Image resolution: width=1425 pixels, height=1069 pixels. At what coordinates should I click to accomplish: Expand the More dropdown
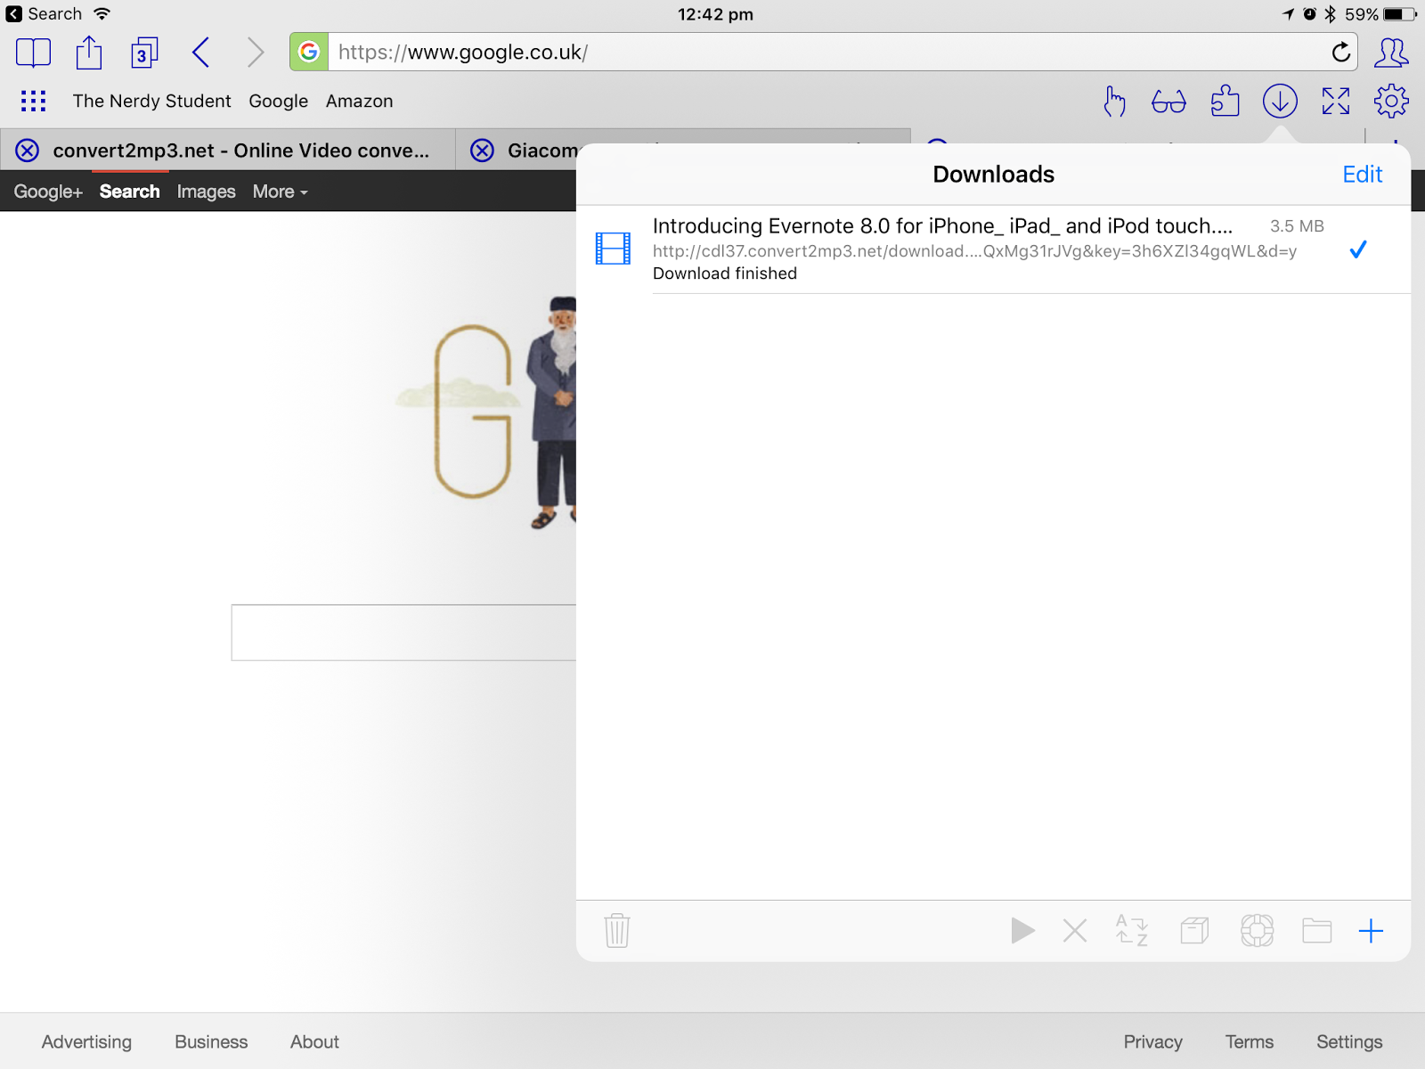click(x=280, y=192)
